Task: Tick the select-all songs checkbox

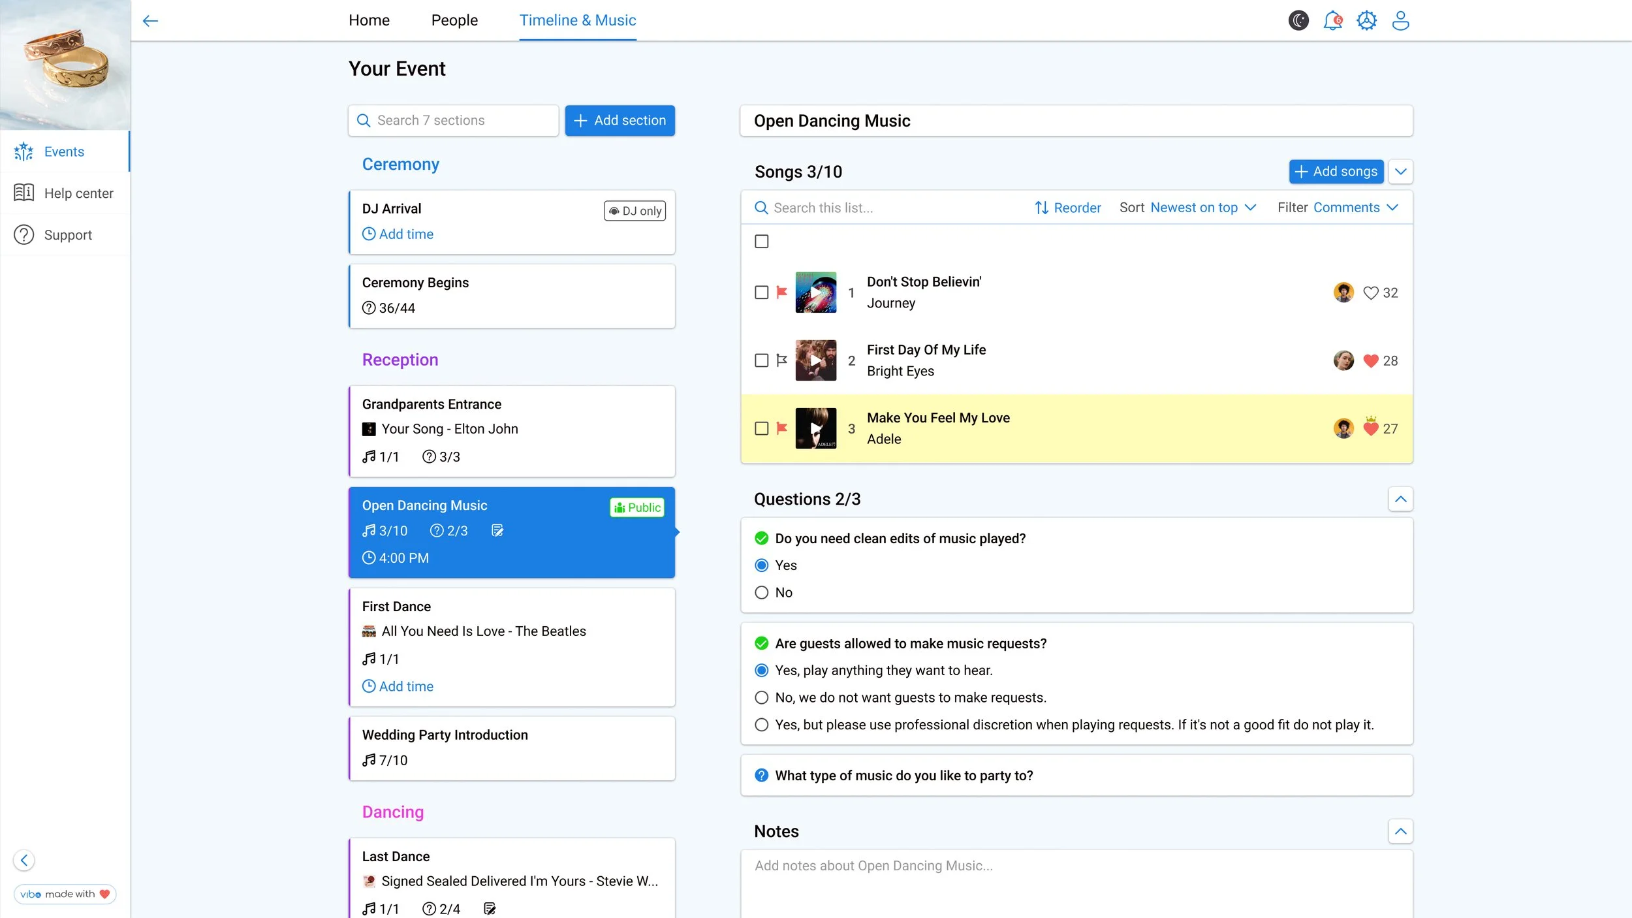Action: (761, 242)
